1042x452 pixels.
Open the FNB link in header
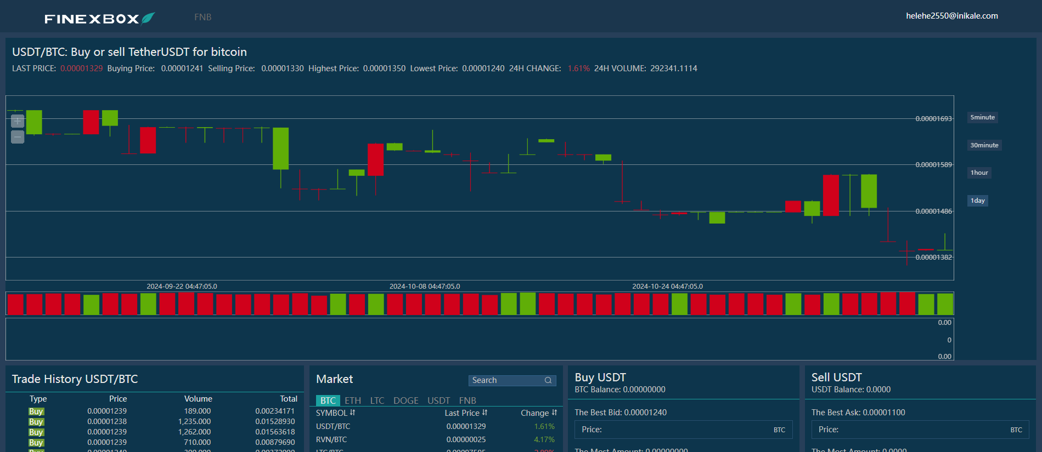tap(202, 17)
